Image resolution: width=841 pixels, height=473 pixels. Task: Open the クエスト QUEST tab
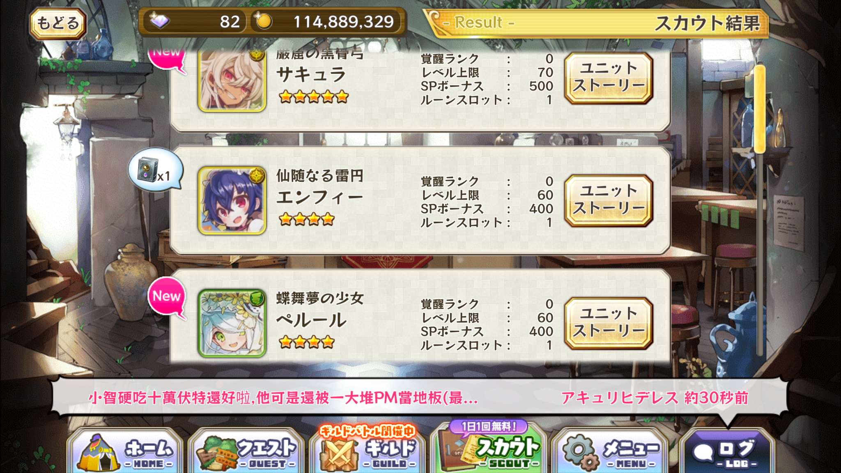click(246, 451)
